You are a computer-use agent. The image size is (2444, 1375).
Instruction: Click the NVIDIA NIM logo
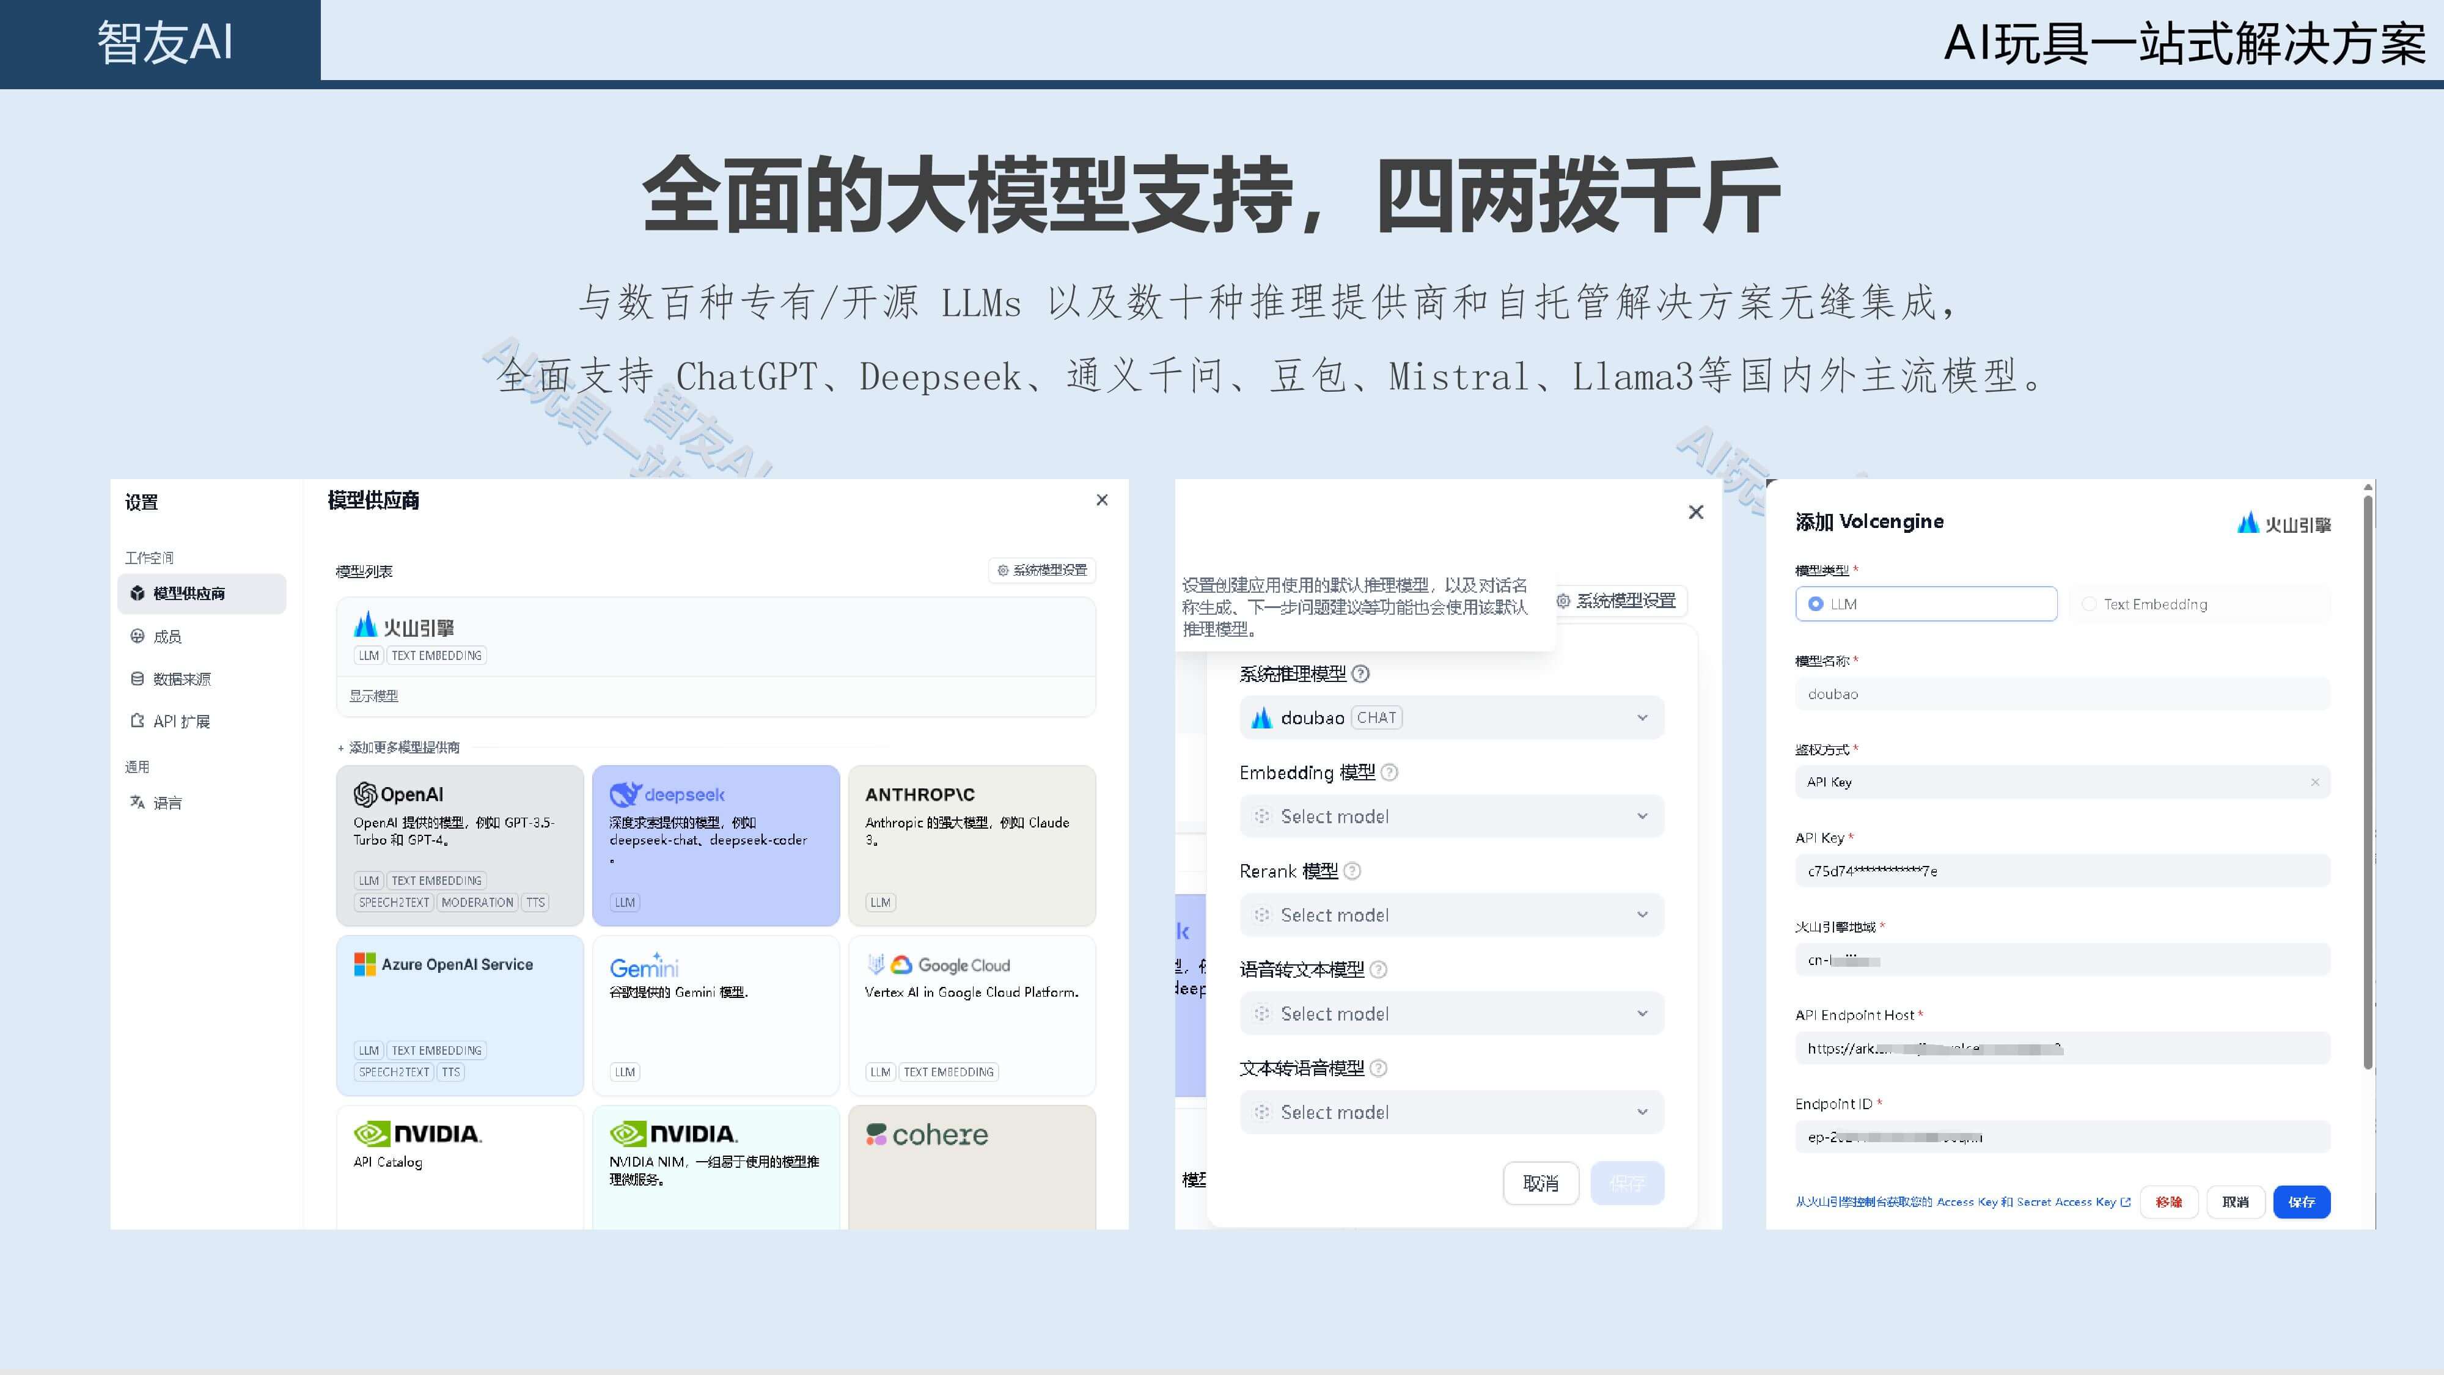pyautogui.click(x=673, y=1133)
